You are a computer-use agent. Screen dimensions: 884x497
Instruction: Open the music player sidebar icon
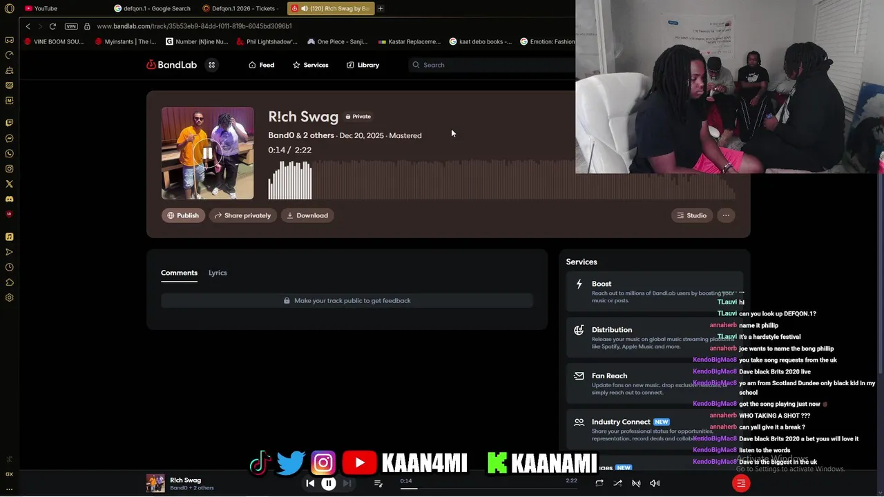pyautogui.click(x=9, y=237)
